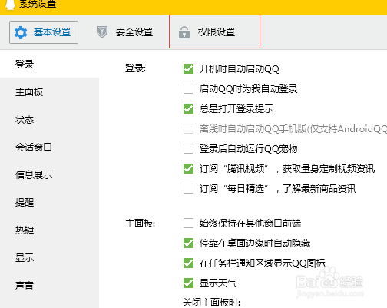
Task: Check 登录后自动运行QQ宠物 checkbox
Action: tap(188, 148)
